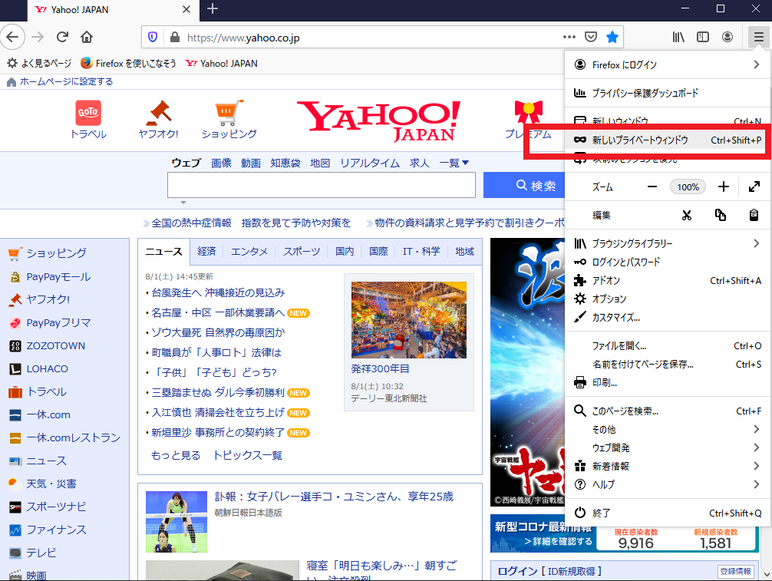This screenshot has width=772, height=581.
Task: Open オプション settings menu entry
Action: pos(668,299)
